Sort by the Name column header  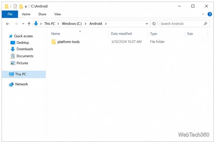pyautogui.click(x=55, y=34)
